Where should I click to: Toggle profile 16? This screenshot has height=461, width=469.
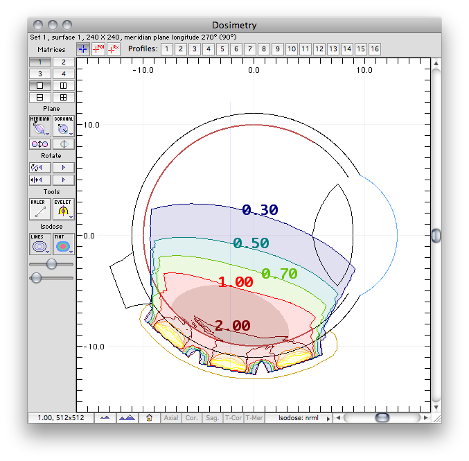[x=375, y=49]
